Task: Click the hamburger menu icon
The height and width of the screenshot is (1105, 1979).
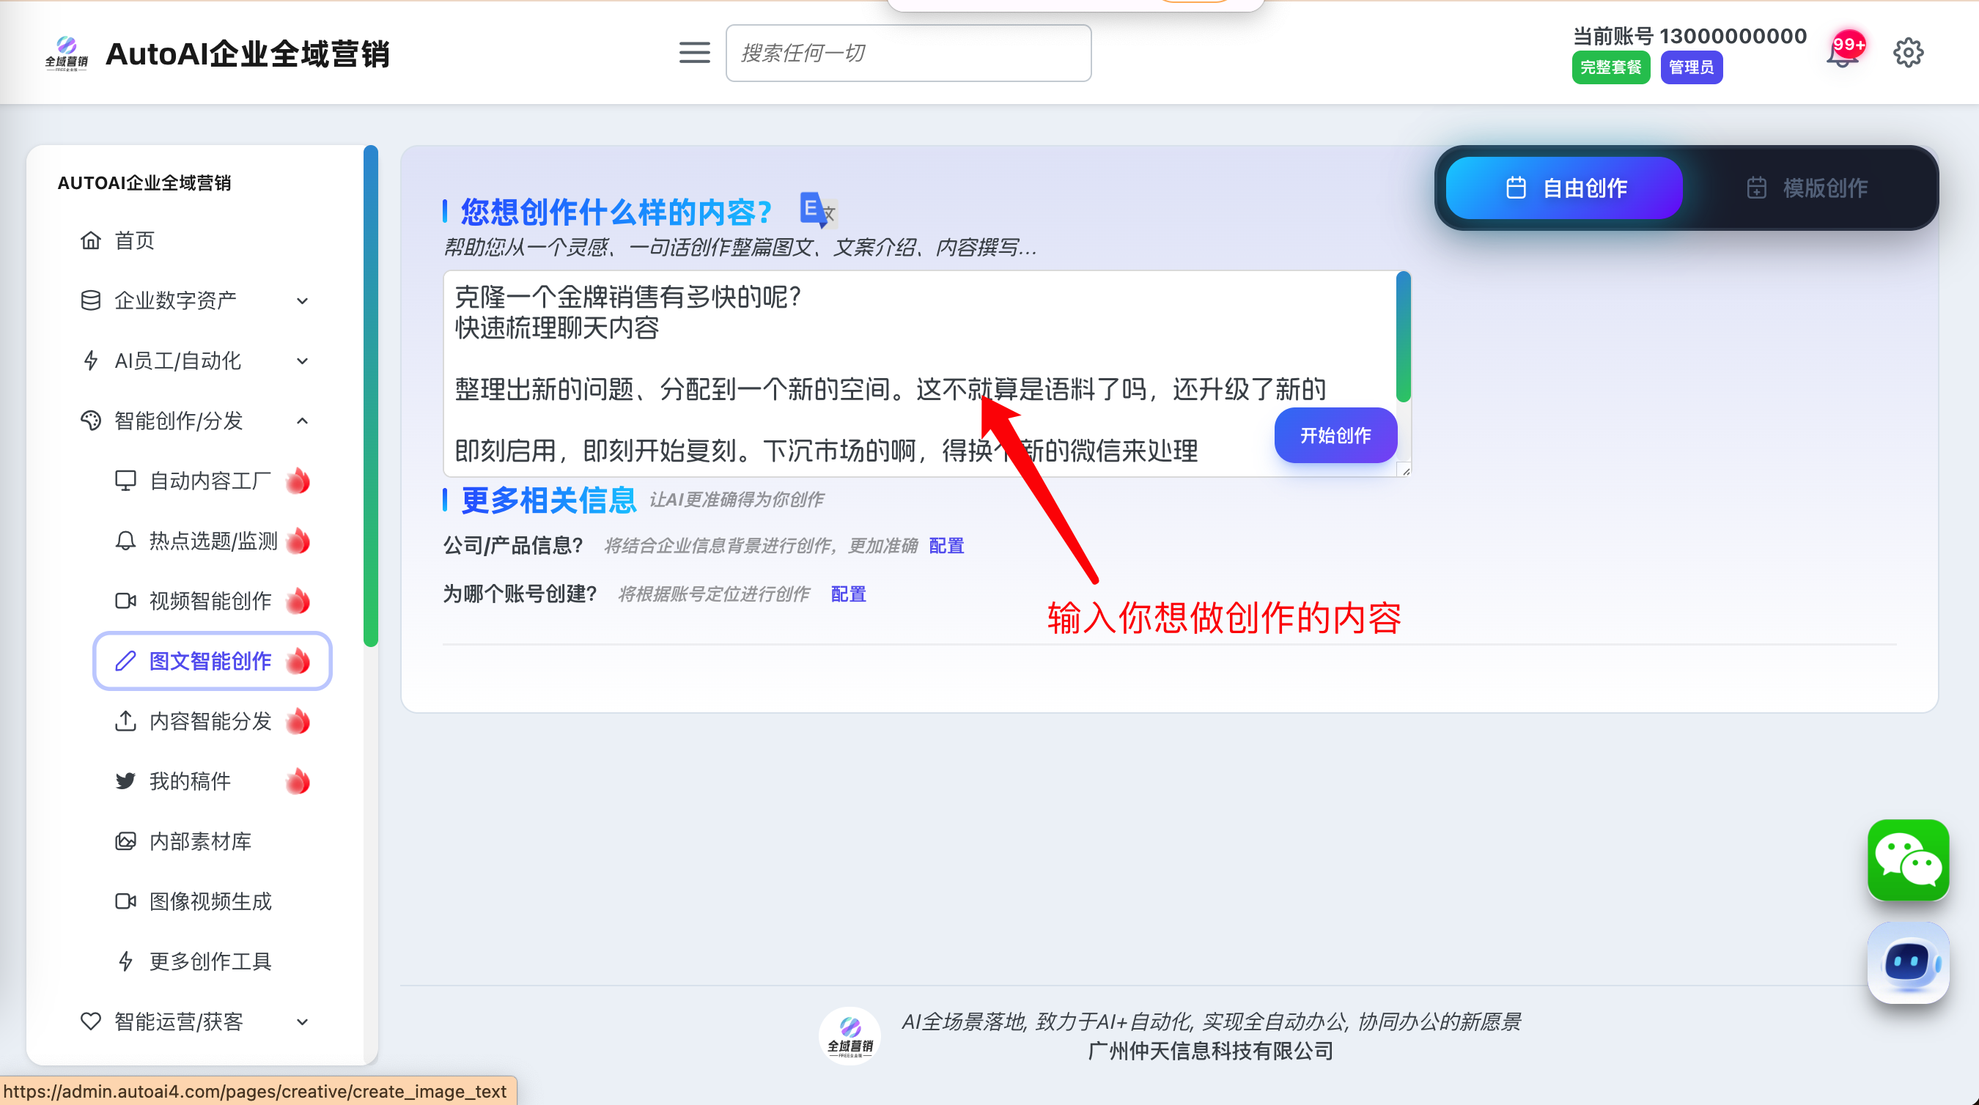Action: point(693,53)
